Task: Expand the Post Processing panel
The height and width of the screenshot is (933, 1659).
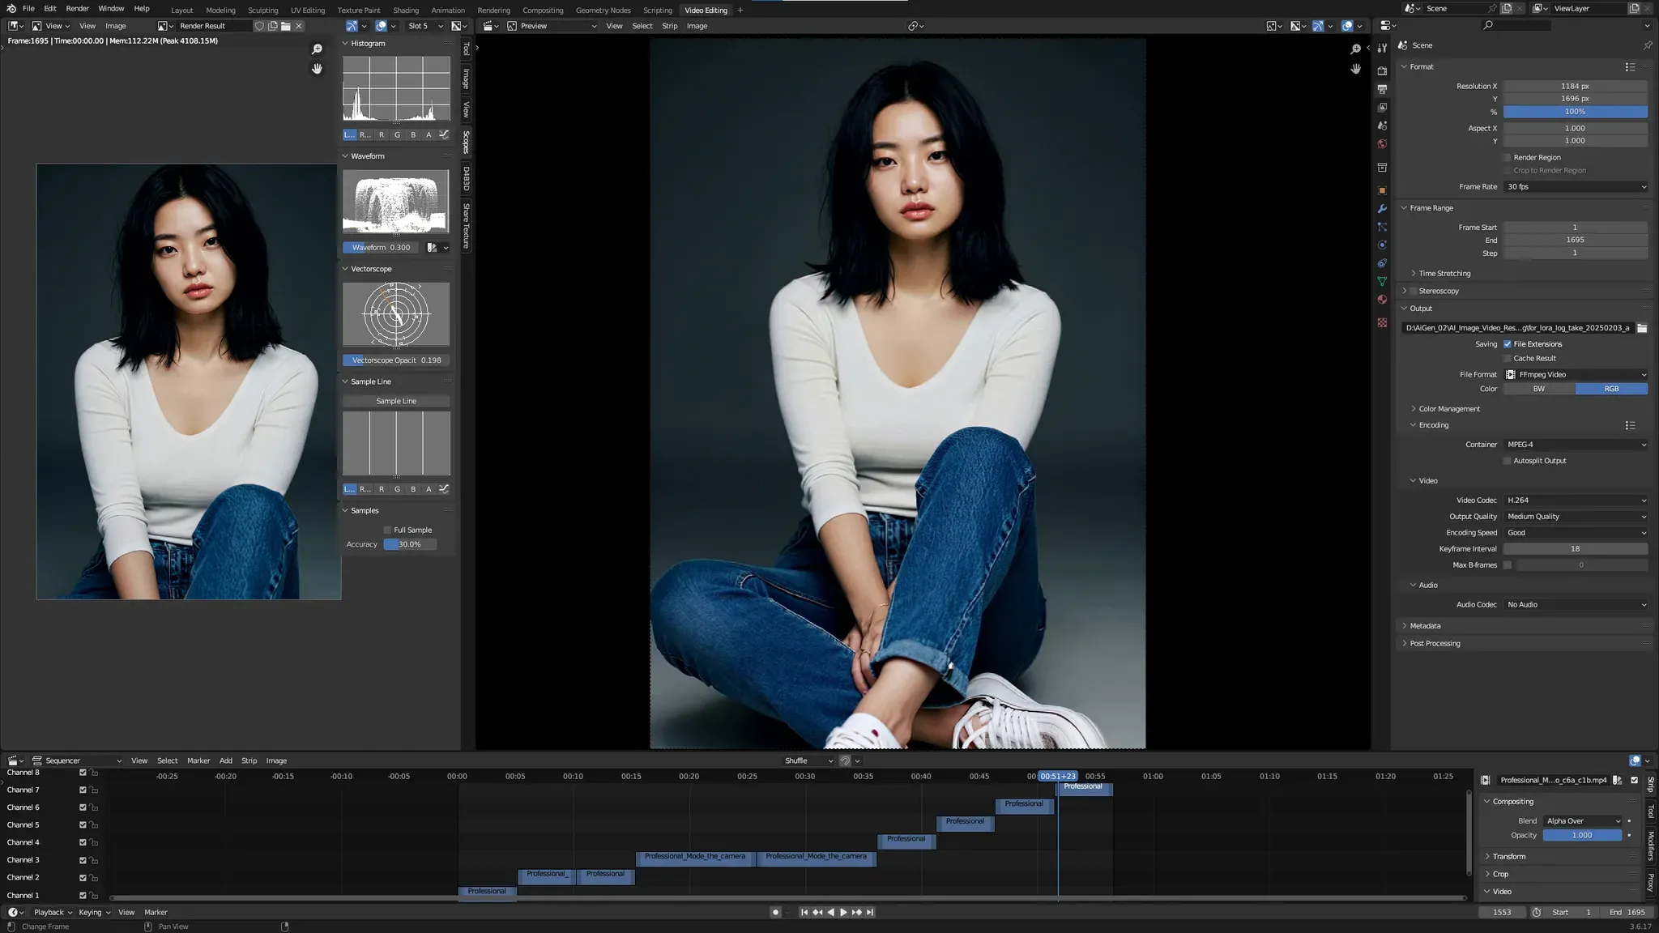Action: tap(1435, 643)
